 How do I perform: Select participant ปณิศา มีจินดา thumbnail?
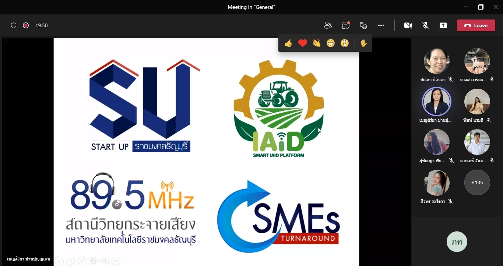[x=437, y=61]
